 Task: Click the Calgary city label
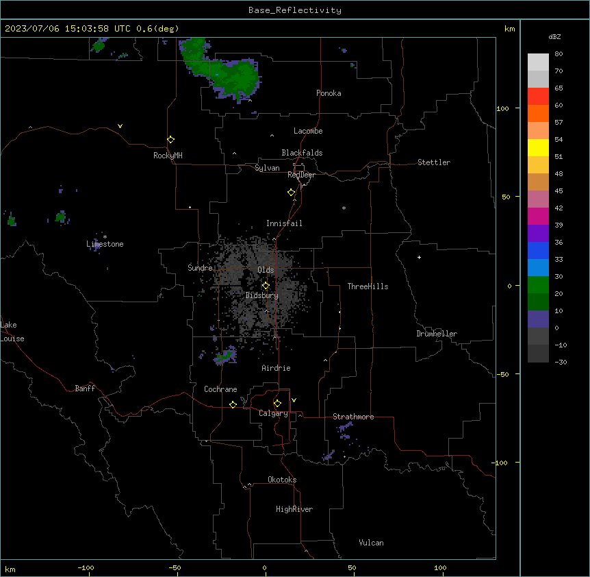pos(273,413)
